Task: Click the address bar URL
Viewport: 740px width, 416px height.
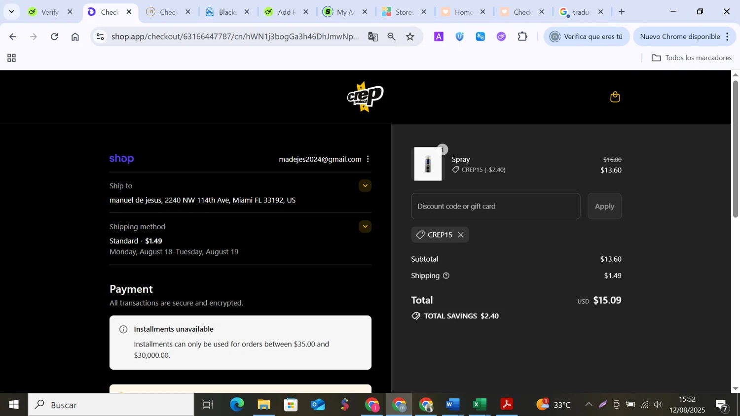Action: (x=235, y=36)
